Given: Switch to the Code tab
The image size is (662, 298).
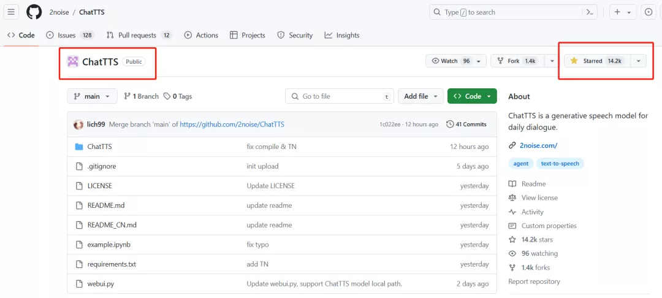Looking at the screenshot, I should (x=21, y=36).
